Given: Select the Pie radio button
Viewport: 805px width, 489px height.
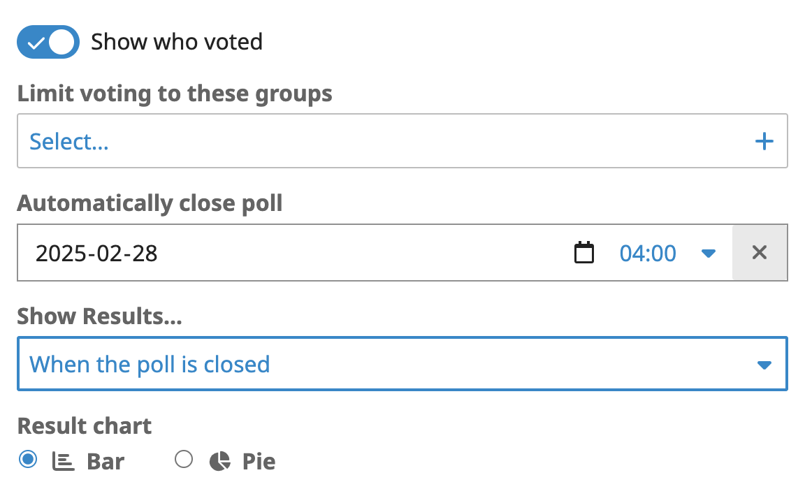Looking at the screenshot, I should pyautogui.click(x=184, y=460).
